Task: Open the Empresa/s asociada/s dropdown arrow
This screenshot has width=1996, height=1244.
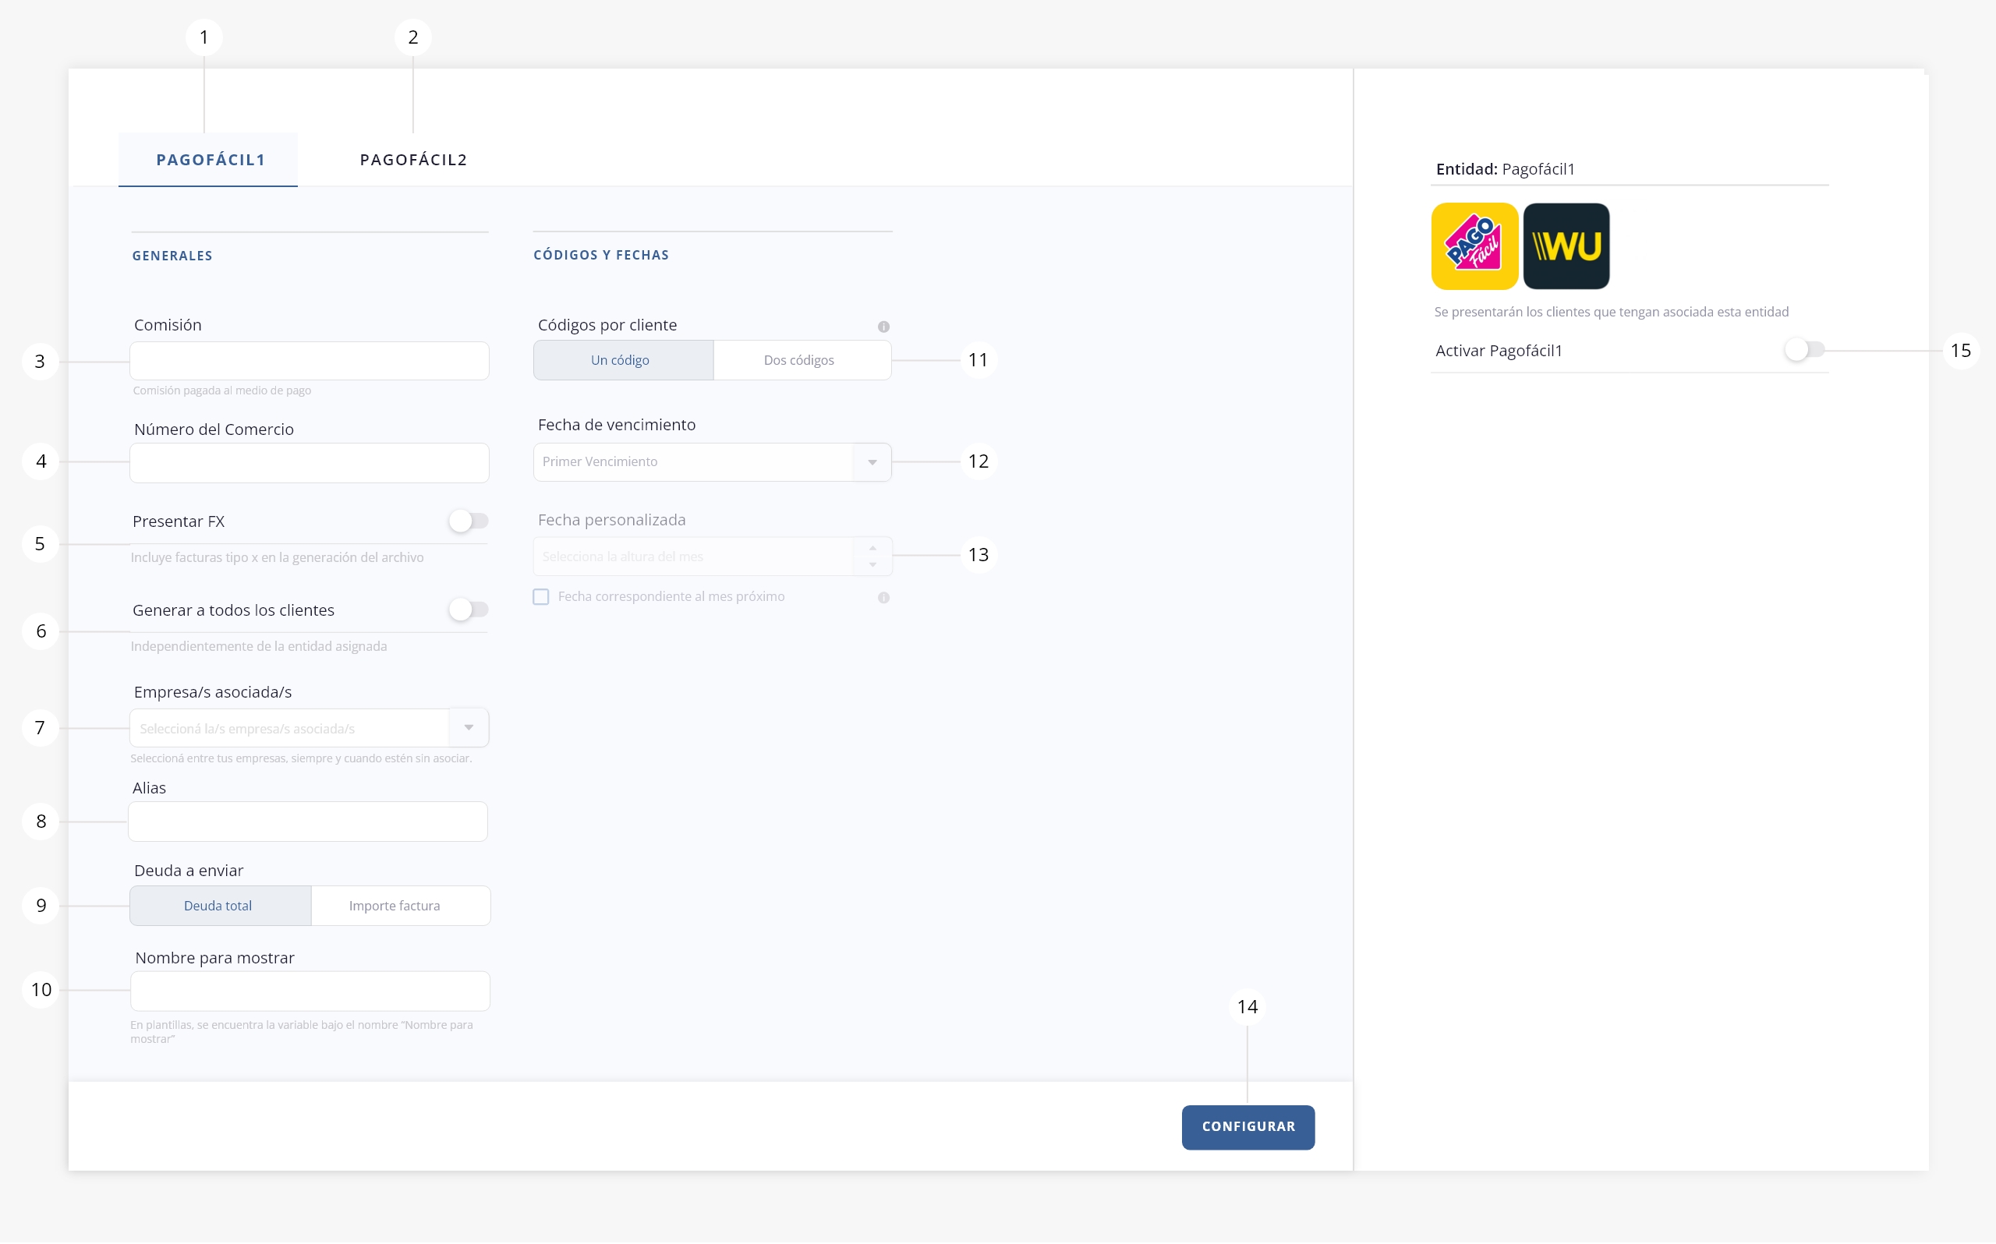Action: coord(469,727)
